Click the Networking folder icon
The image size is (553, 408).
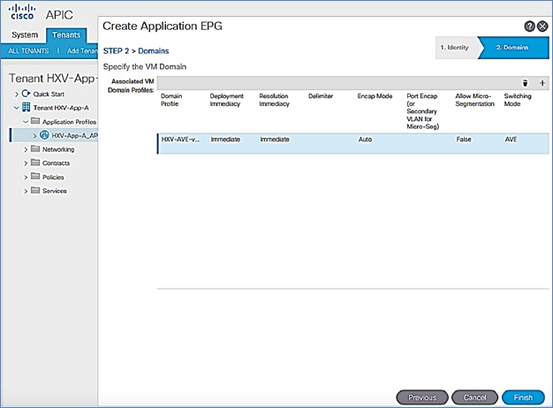(x=35, y=149)
